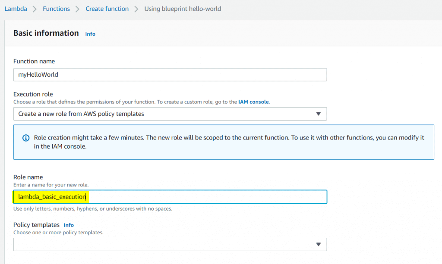
Task: Click the dropdown arrow on Execution role
Action: [x=319, y=114]
